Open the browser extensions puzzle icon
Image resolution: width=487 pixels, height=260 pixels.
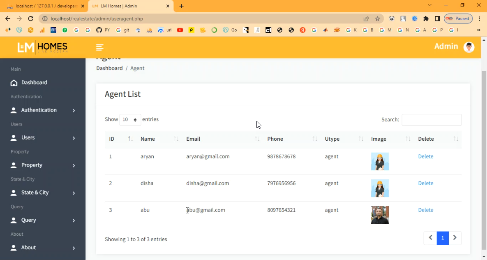click(x=426, y=19)
